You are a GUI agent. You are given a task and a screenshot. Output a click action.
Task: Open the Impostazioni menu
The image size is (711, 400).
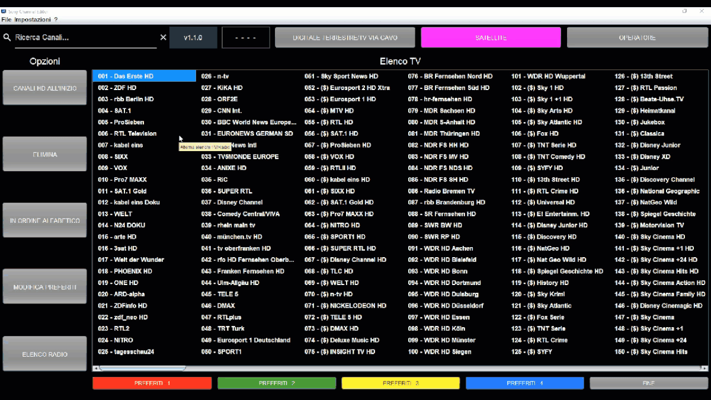[33, 20]
